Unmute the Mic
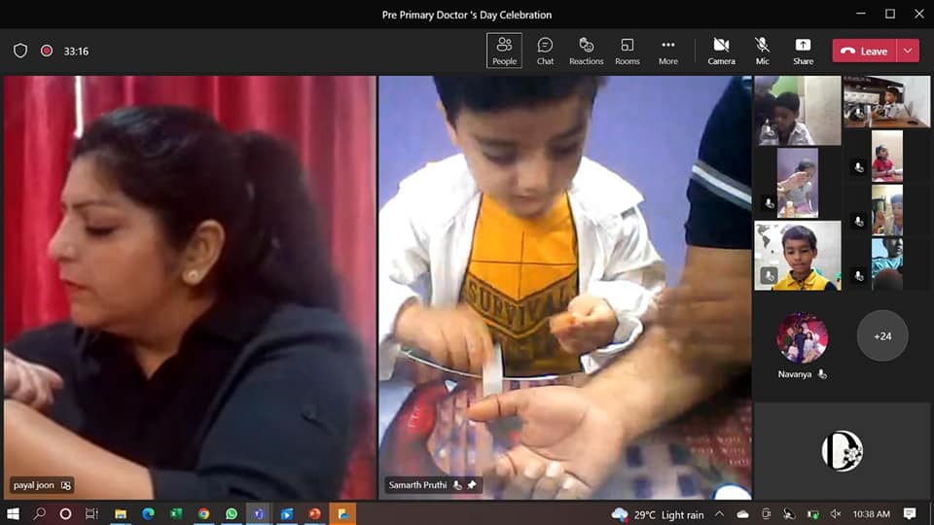 coord(762,51)
